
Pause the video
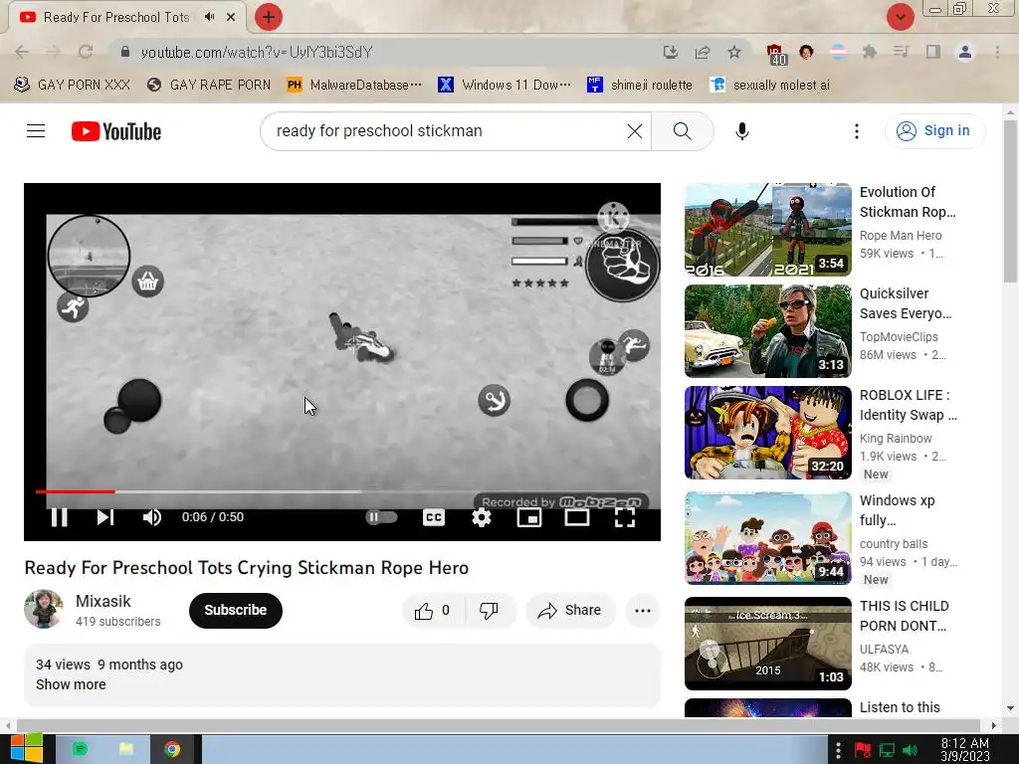point(59,517)
